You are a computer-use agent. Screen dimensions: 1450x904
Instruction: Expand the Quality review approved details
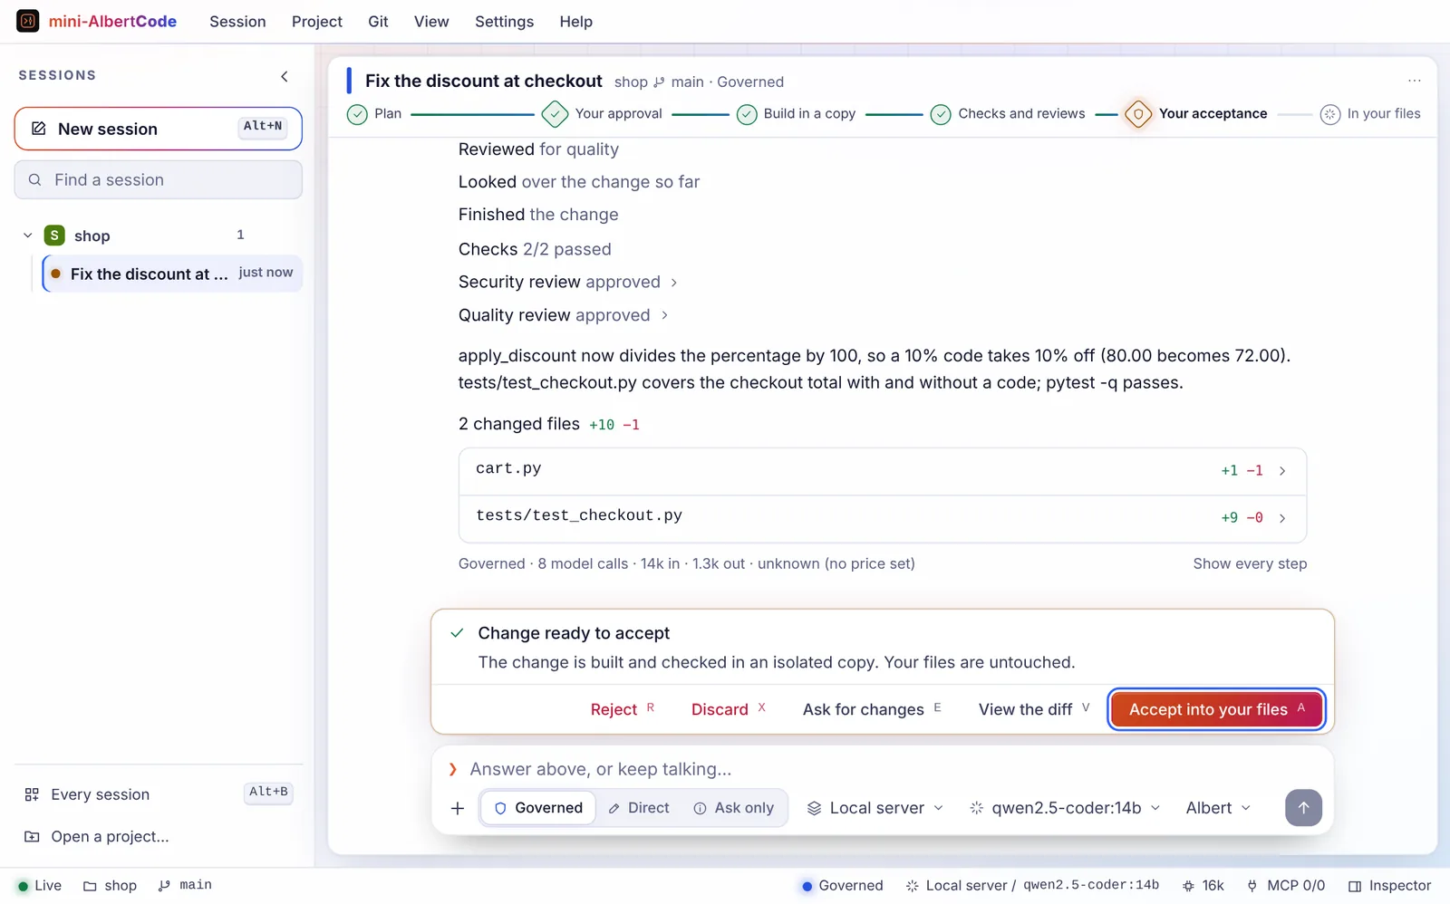coord(664,315)
